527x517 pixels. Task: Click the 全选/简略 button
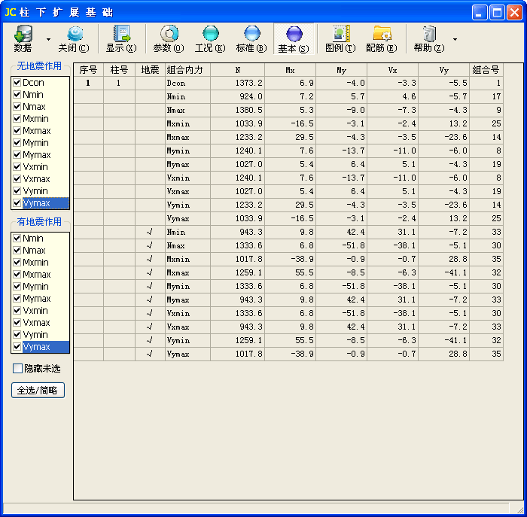tap(38, 391)
